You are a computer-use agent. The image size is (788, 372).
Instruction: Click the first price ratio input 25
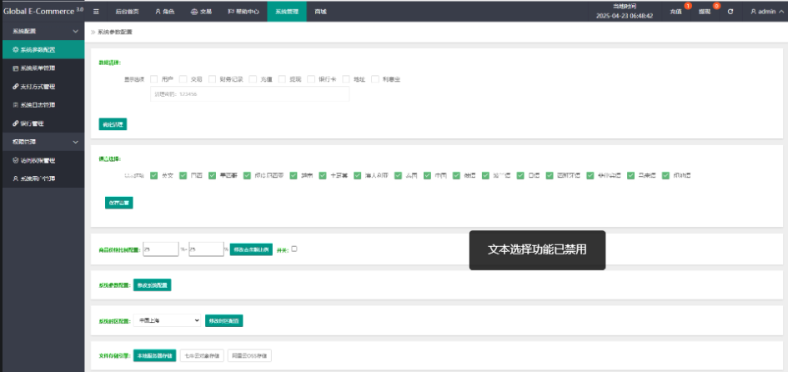pyautogui.click(x=161, y=249)
